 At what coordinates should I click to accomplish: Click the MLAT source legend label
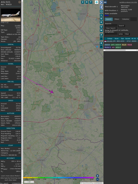[x=124, y=45]
